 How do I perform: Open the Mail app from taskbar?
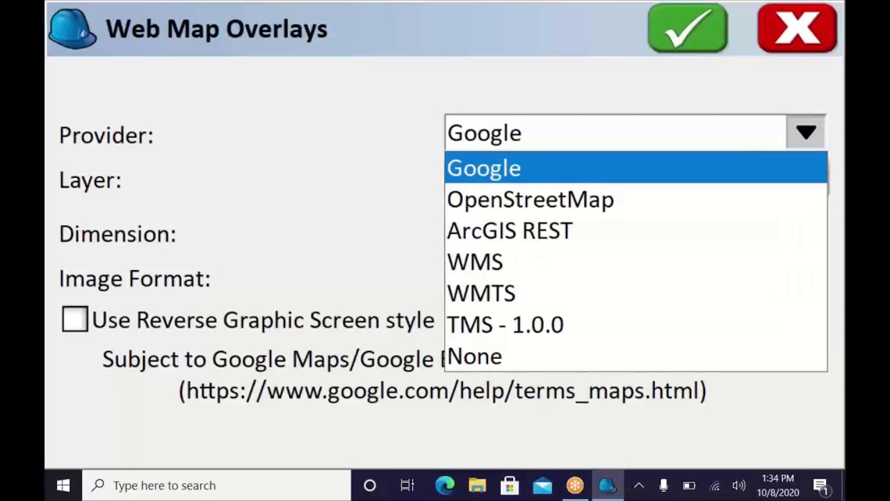coord(542,486)
